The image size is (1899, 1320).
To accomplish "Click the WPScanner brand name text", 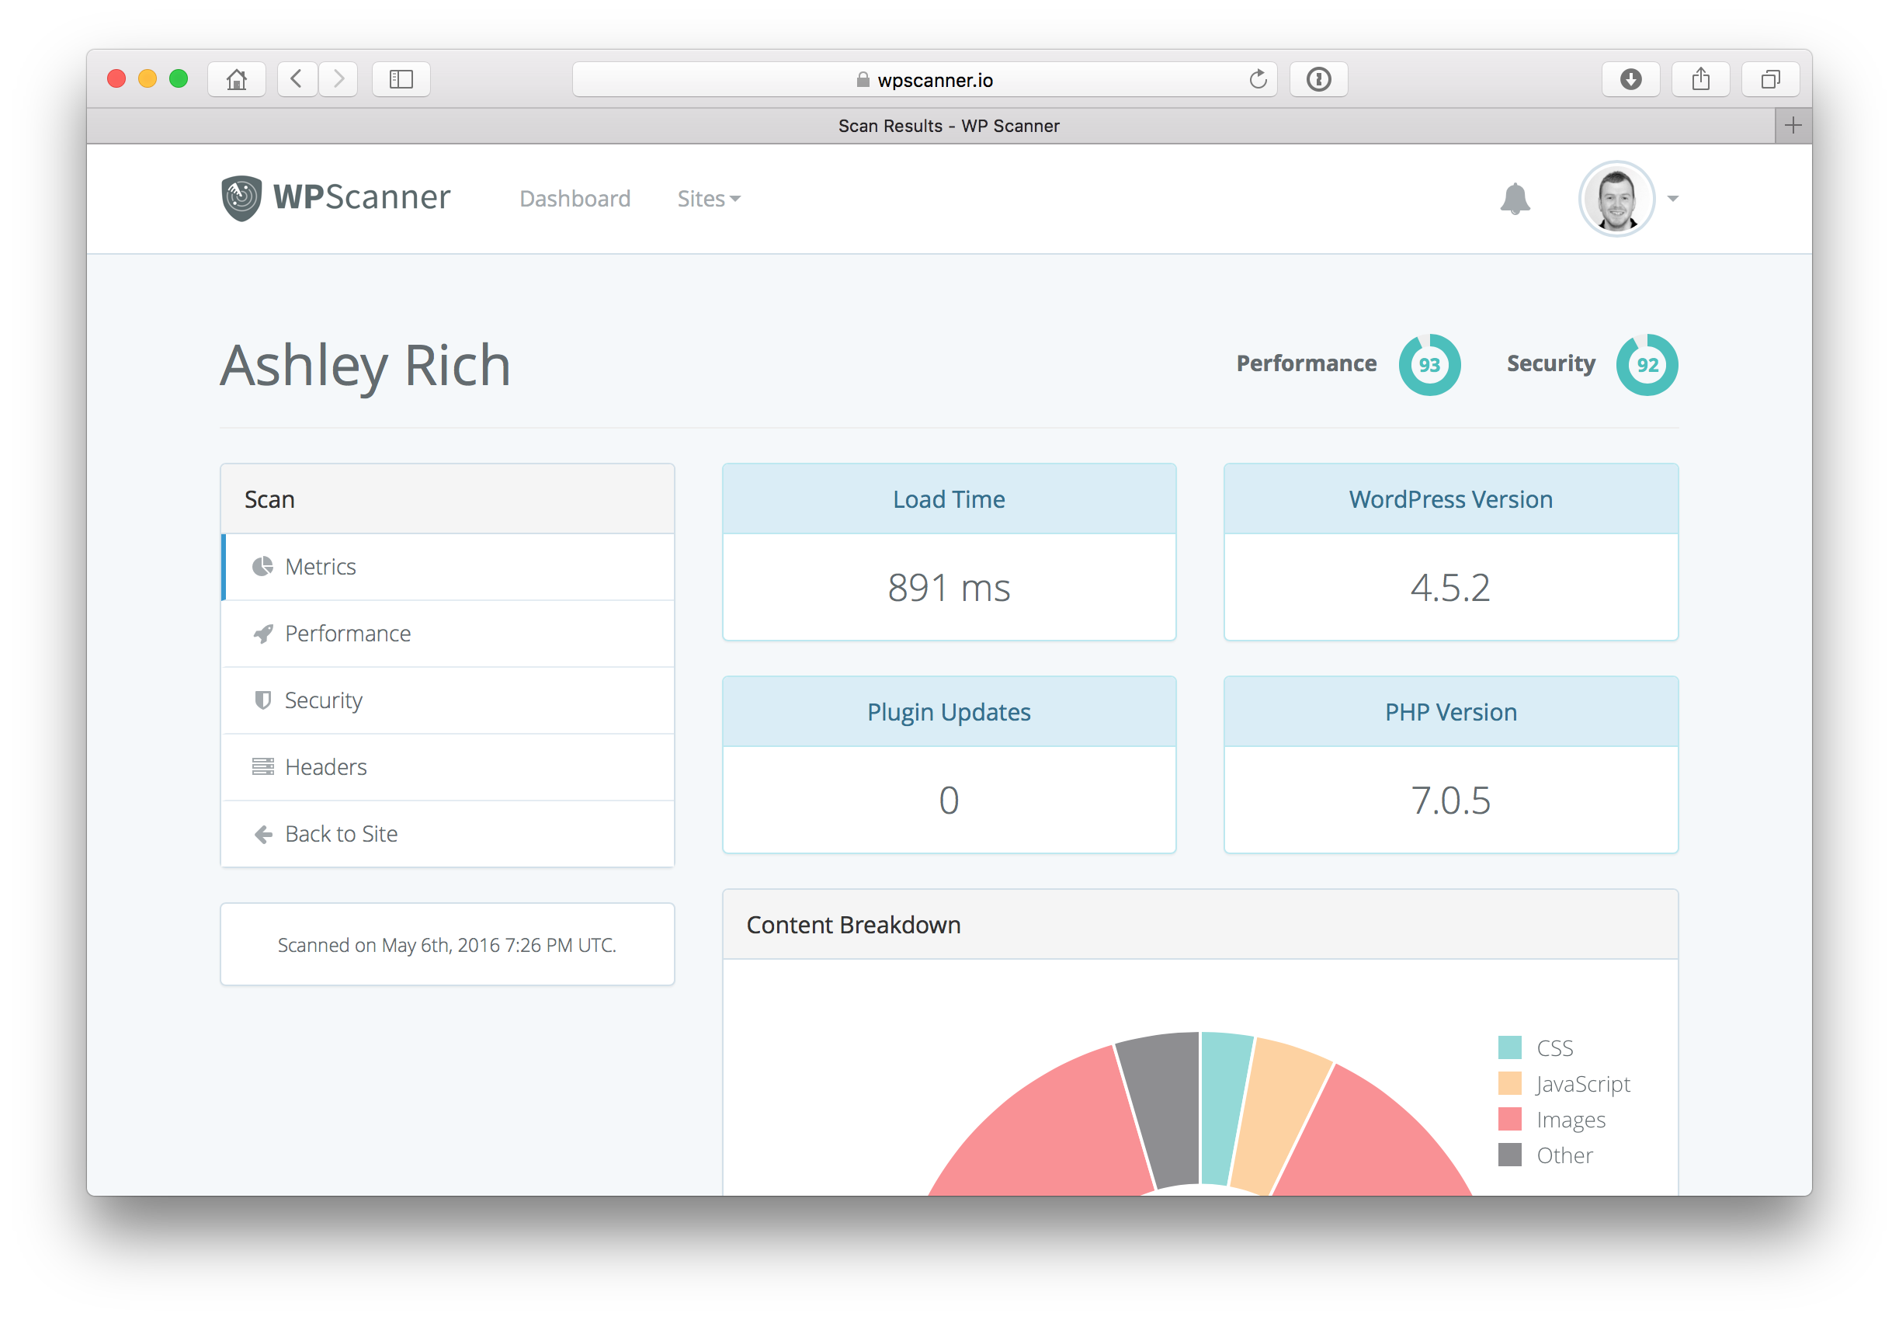I will [362, 197].
